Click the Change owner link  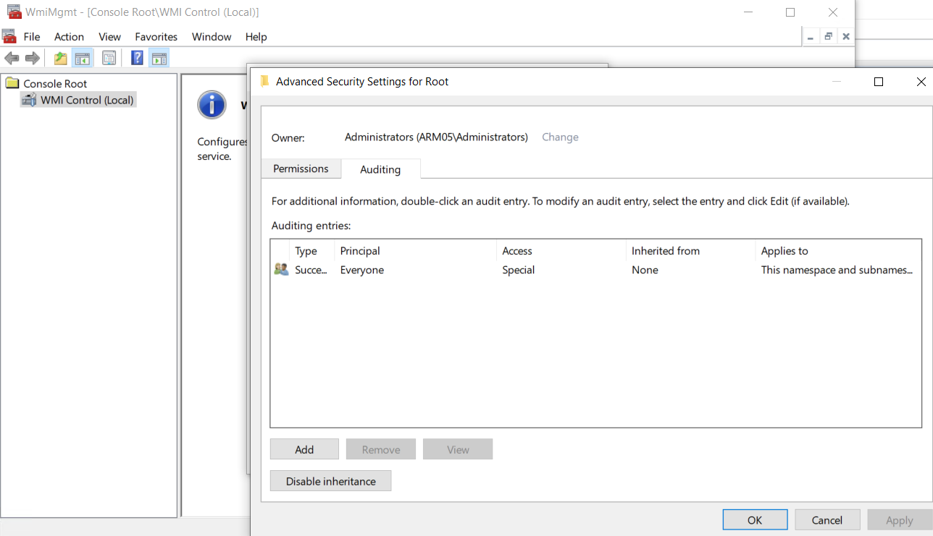pos(560,137)
